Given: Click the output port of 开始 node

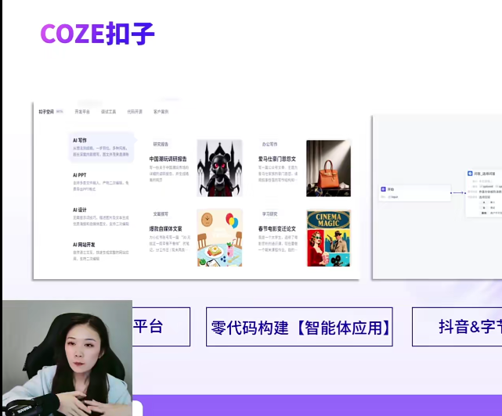Looking at the screenshot, I should coord(451,193).
